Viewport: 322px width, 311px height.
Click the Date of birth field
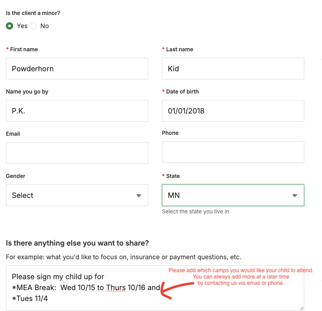(233, 111)
